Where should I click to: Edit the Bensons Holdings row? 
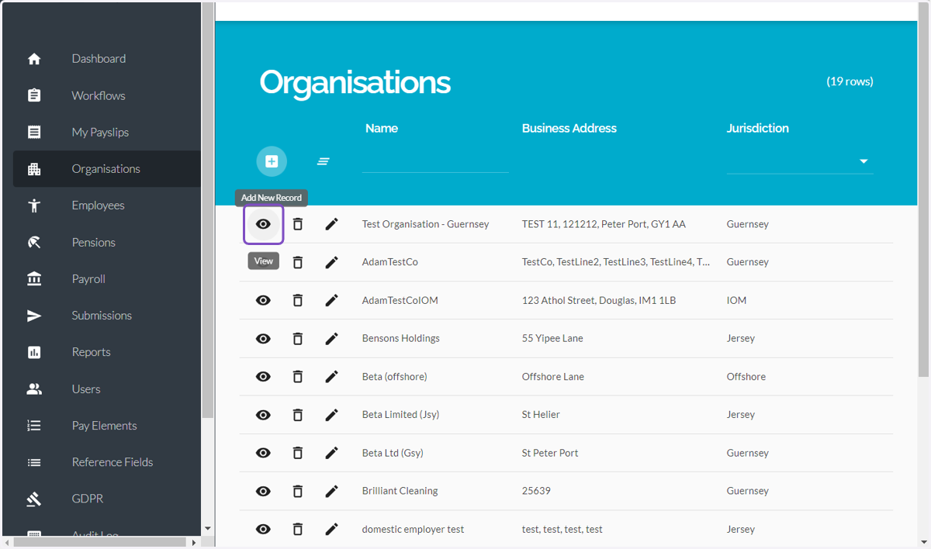[332, 338]
